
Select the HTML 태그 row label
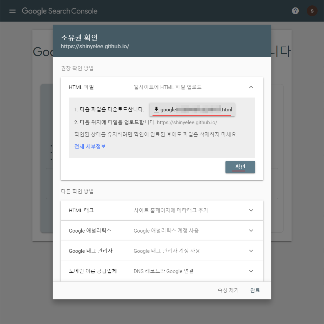click(x=81, y=210)
